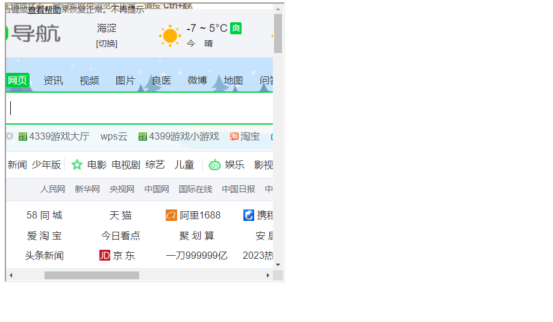Open the 新闻 category link
Screen dimensions: 553x322
[17, 164]
